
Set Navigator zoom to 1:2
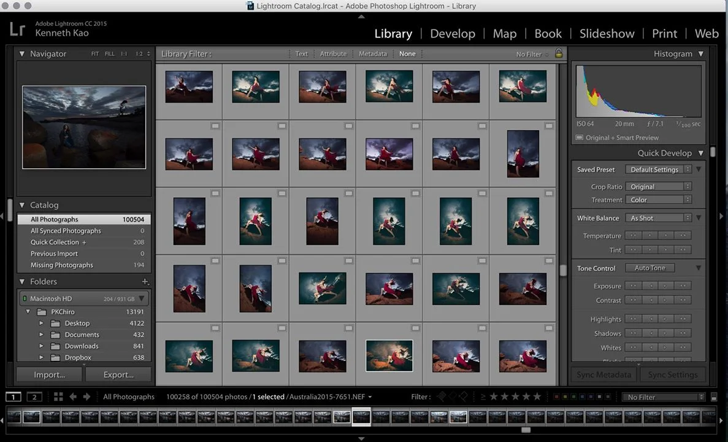pyautogui.click(x=139, y=54)
